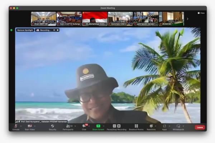Expand arrow beside Reactions
The image size is (215, 143).
click(156, 126)
